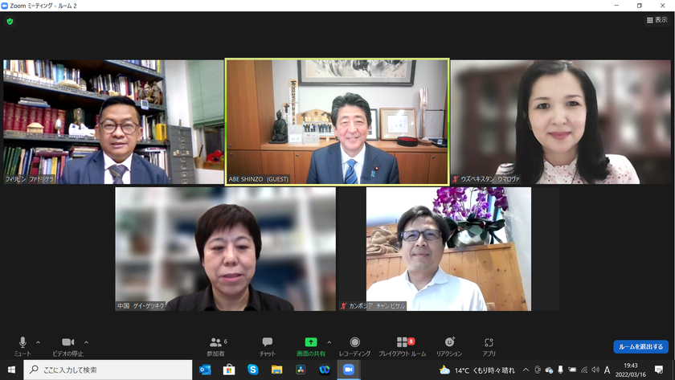Open the Participants (参加者) panel

click(216, 346)
